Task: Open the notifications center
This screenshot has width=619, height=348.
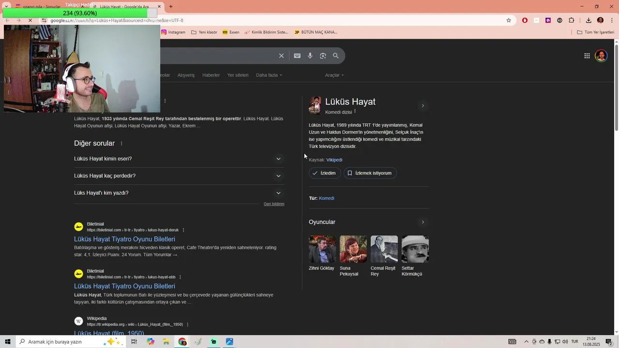Action: click(x=609, y=342)
